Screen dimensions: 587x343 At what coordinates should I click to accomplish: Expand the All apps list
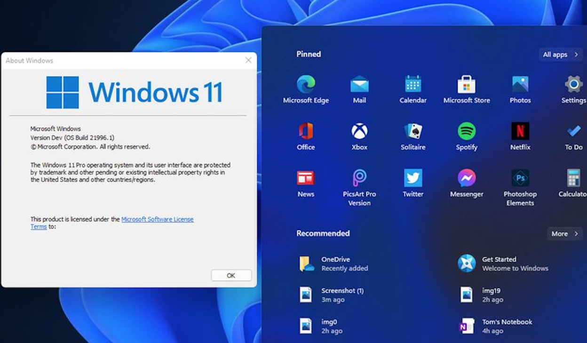561,55
